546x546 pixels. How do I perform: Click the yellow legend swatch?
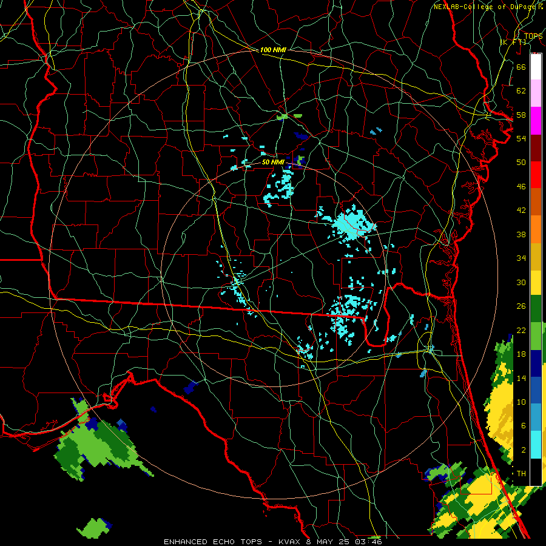coord(536,283)
